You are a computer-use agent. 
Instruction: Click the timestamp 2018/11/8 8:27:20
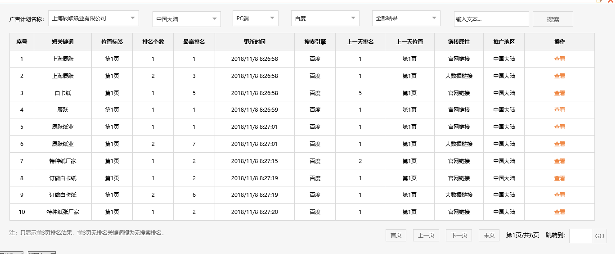pyautogui.click(x=255, y=212)
